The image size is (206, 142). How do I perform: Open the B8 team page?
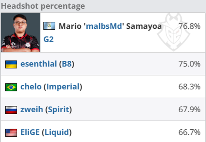66,64
